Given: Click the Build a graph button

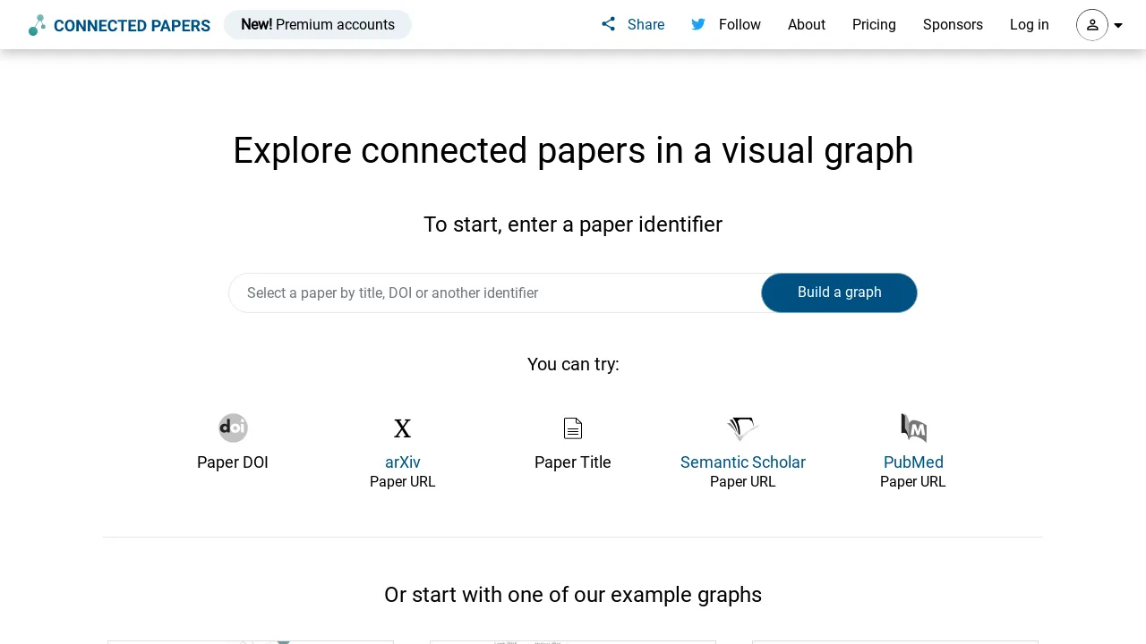Looking at the screenshot, I should (839, 292).
